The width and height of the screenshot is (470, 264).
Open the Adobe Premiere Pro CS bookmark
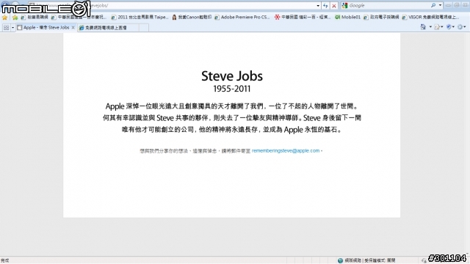point(242,18)
